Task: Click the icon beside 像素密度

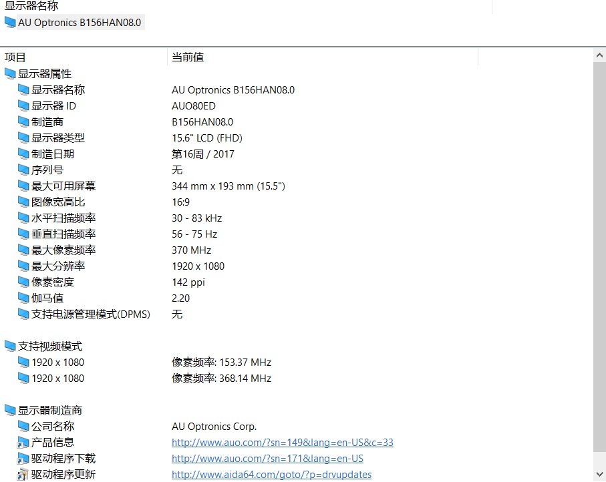Action: pos(25,282)
